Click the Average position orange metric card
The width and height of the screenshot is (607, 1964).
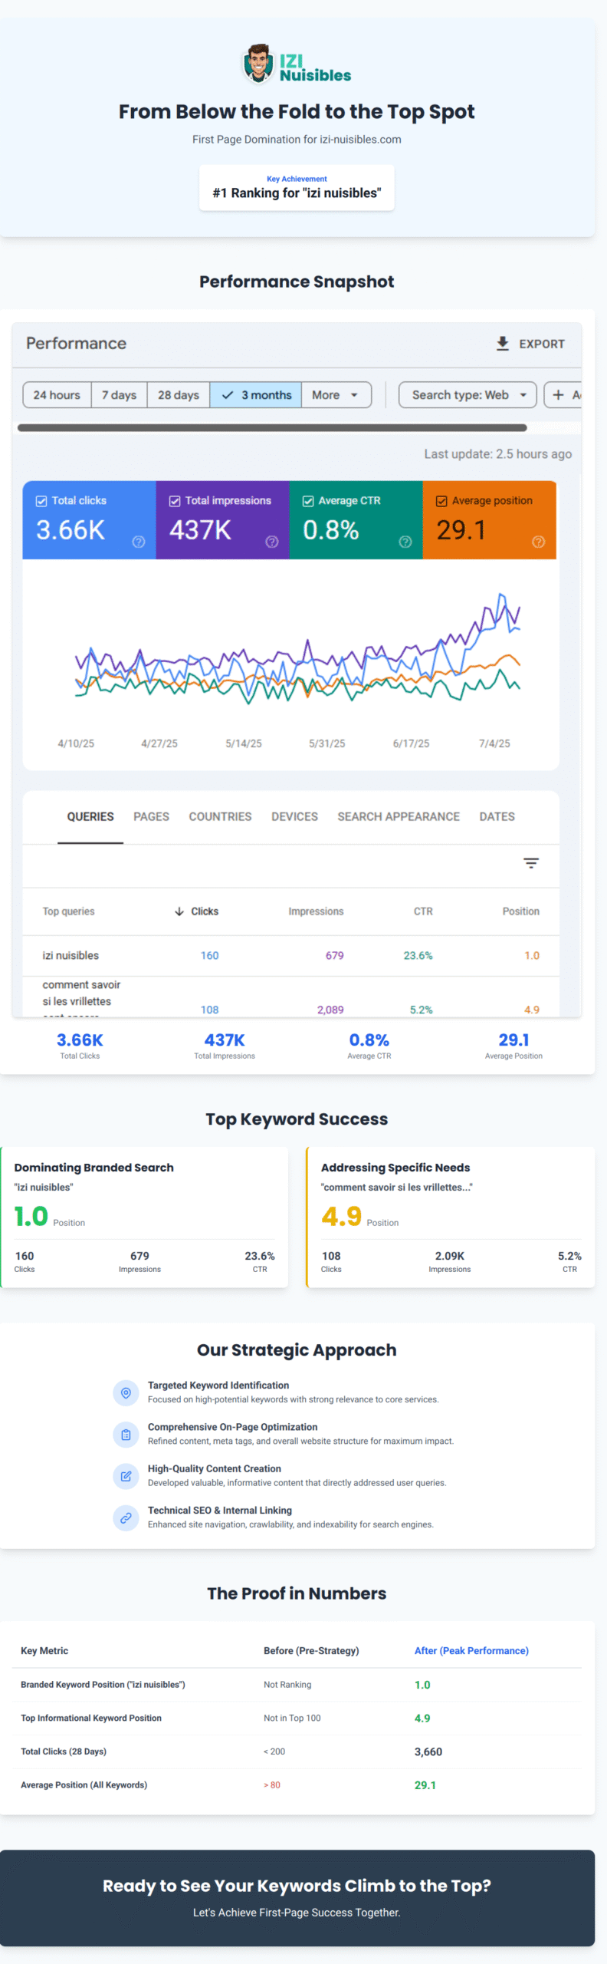490,520
